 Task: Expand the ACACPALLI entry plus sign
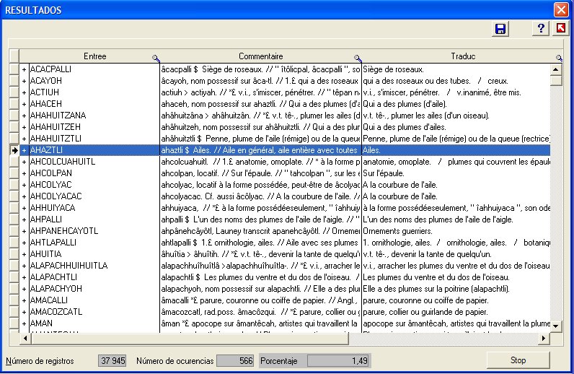point(24,69)
